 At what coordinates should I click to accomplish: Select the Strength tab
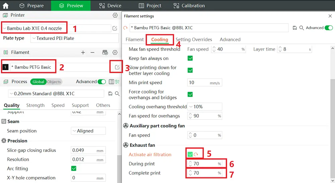[x=36, y=105]
